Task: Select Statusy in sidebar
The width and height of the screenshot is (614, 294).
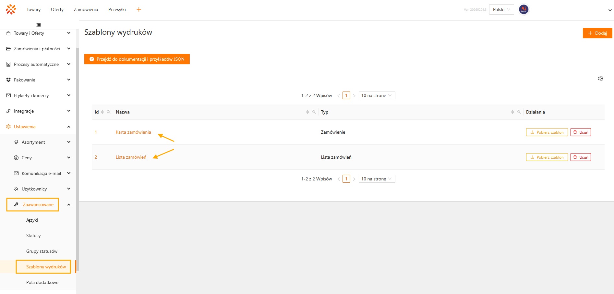Action: tap(33, 236)
